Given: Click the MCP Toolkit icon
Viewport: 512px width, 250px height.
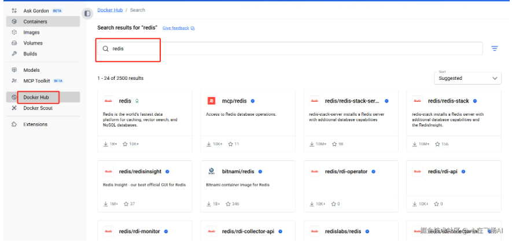Looking at the screenshot, I should (x=14, y=80).
